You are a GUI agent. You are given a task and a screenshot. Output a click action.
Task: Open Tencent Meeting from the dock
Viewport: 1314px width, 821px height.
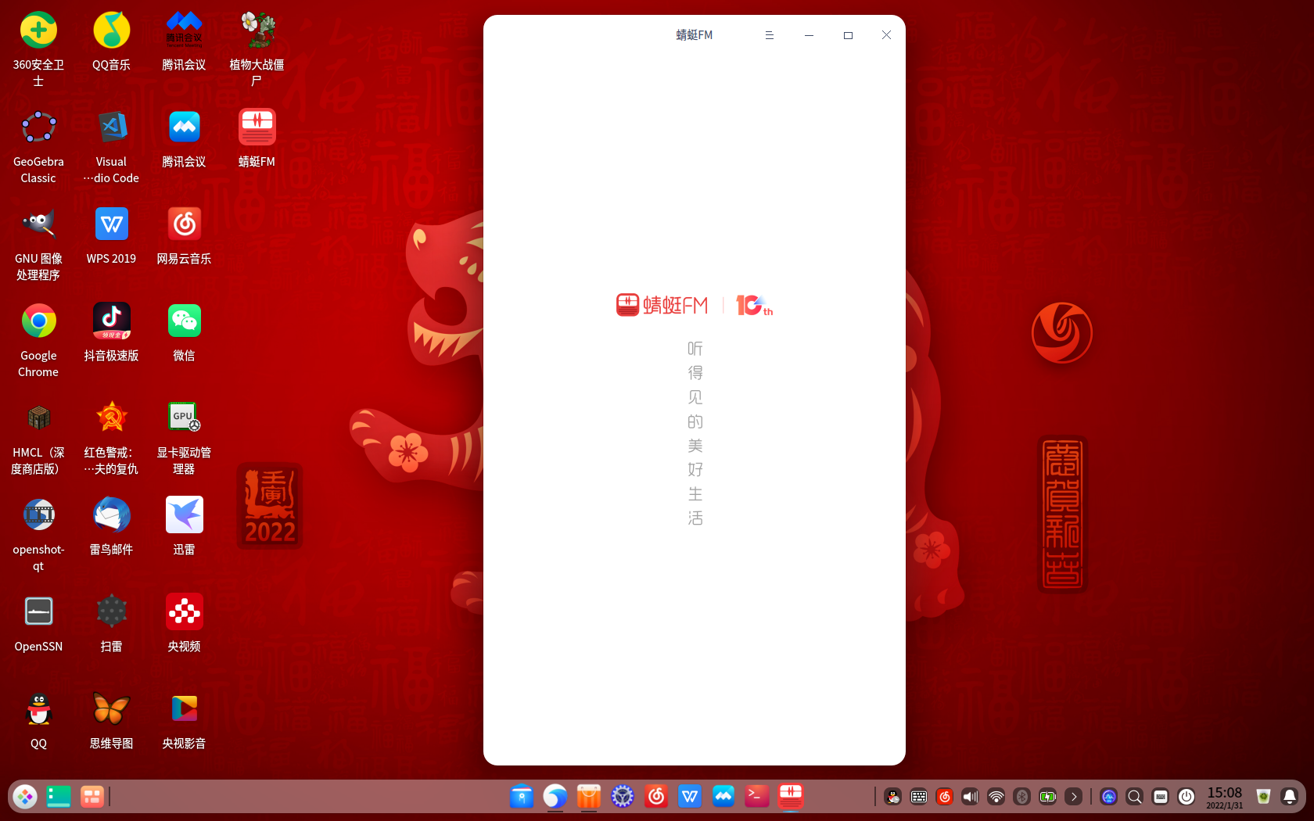click(x=723, y=797)
